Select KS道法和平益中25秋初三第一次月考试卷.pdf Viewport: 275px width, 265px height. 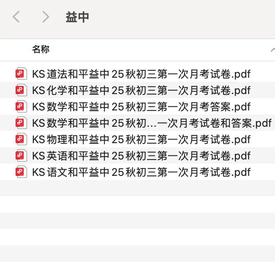click(x=141, y=74)
